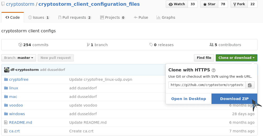
Task: Click the mac folder icon
Action: (x=6, y=97)
